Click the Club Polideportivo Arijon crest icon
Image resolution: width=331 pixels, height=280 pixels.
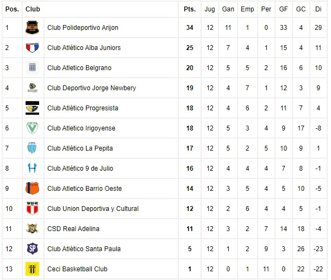click(x=32, y=27)
